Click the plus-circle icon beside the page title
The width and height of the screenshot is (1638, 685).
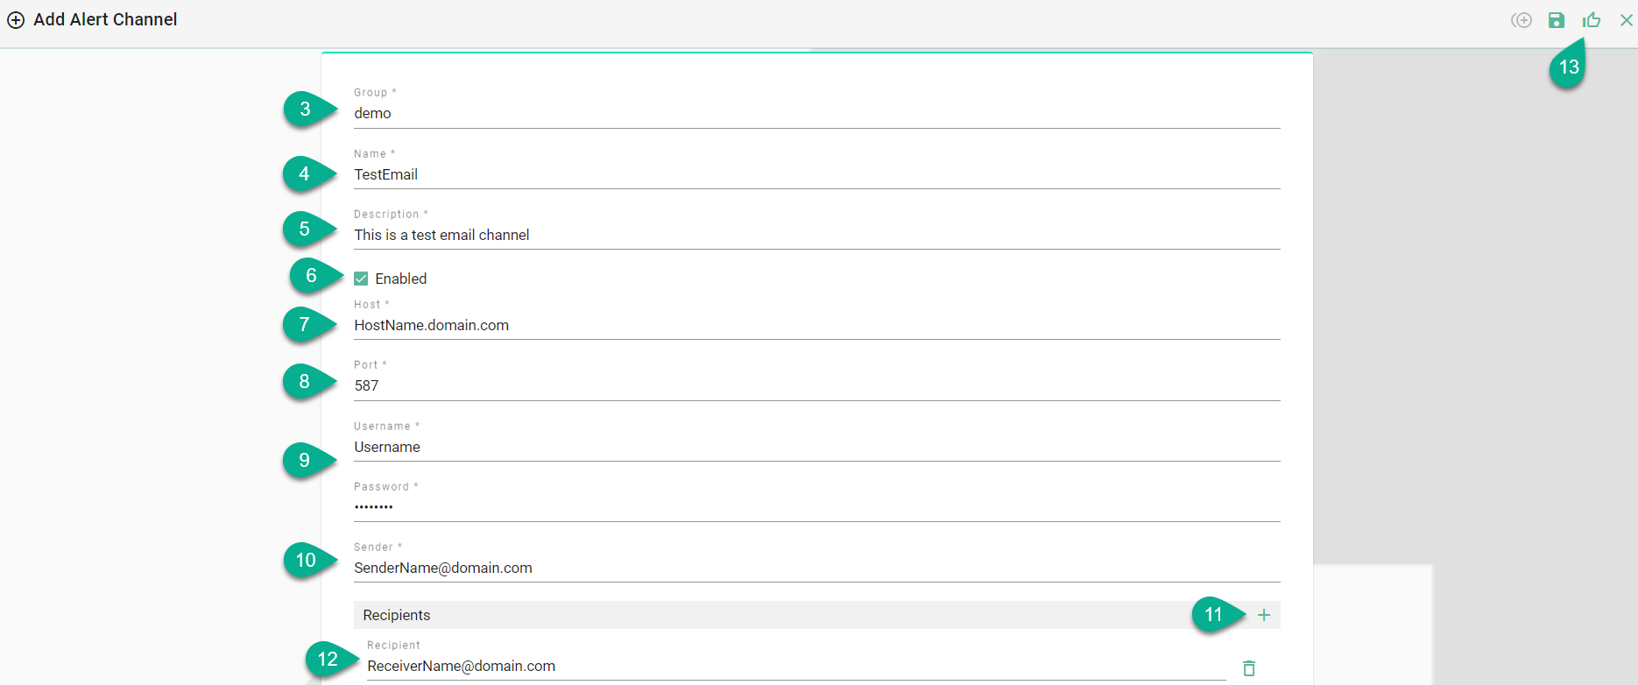coord(16,20)
